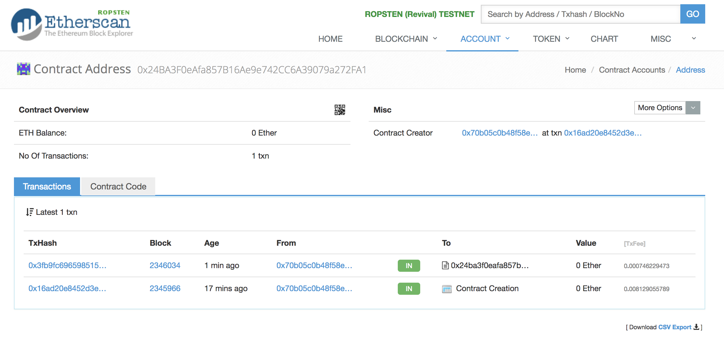Click the To address 0x24ba3f0eafa857b...
724x345 pixels.
[490, 265]
